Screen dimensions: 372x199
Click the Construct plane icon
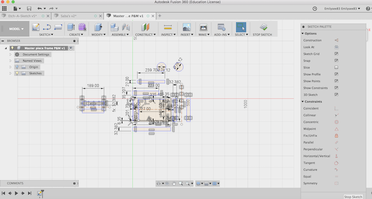145,27
